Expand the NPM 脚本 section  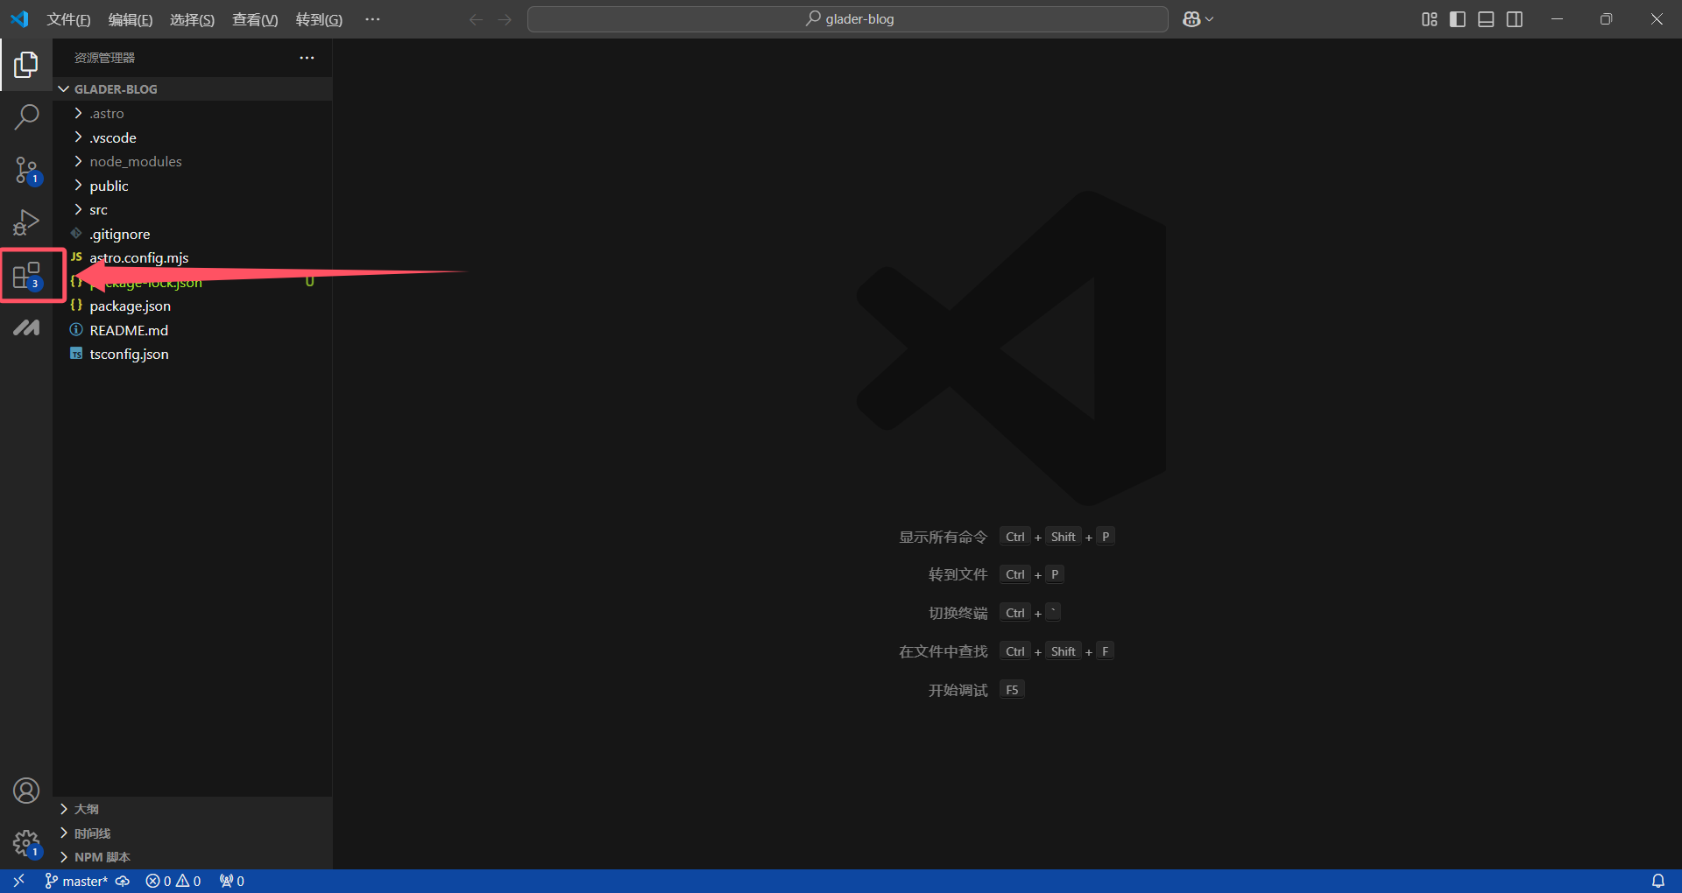click(102, 857)
